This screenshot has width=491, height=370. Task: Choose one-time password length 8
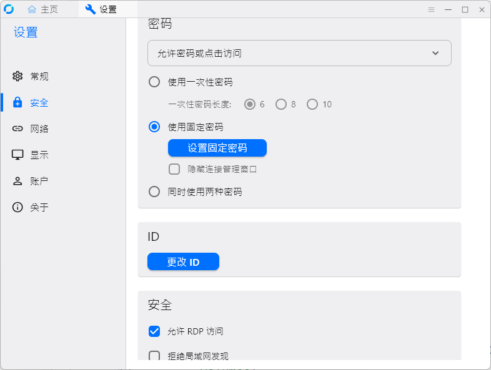(x=281, y=104)
